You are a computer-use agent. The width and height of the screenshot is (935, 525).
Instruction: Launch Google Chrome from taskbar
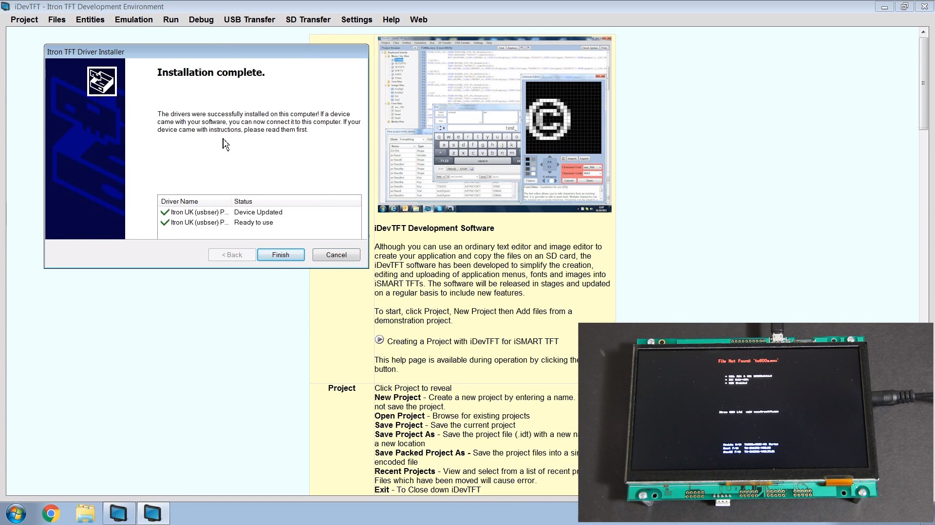coord(51,513)
